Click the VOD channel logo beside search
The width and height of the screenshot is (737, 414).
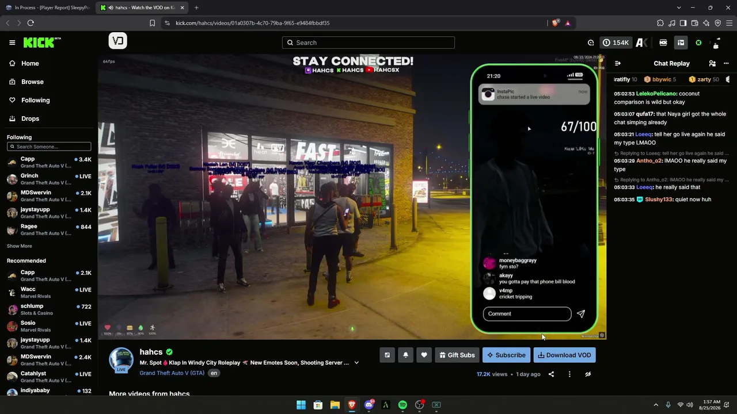tap(118, 41)
